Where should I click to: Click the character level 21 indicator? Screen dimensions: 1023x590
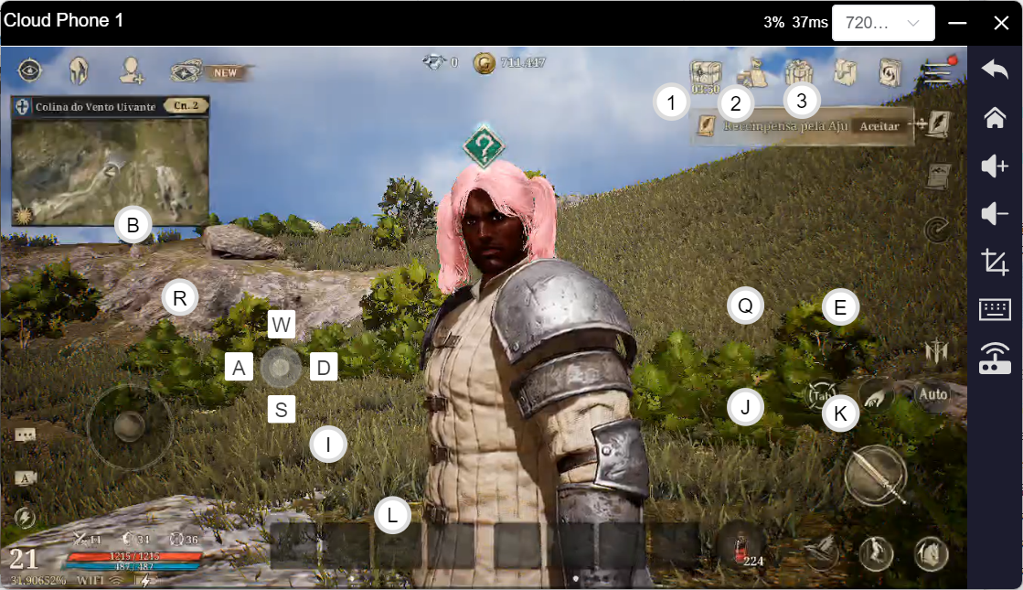[24, 559]
